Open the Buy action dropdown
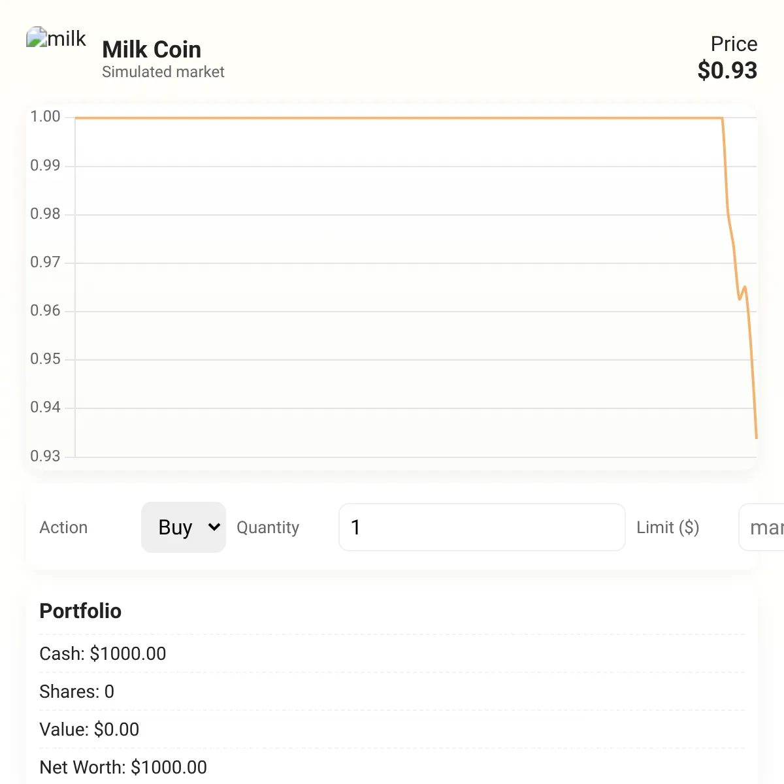Image resolution: width=784 pixels, height=784 pixels. coord(184,527)
